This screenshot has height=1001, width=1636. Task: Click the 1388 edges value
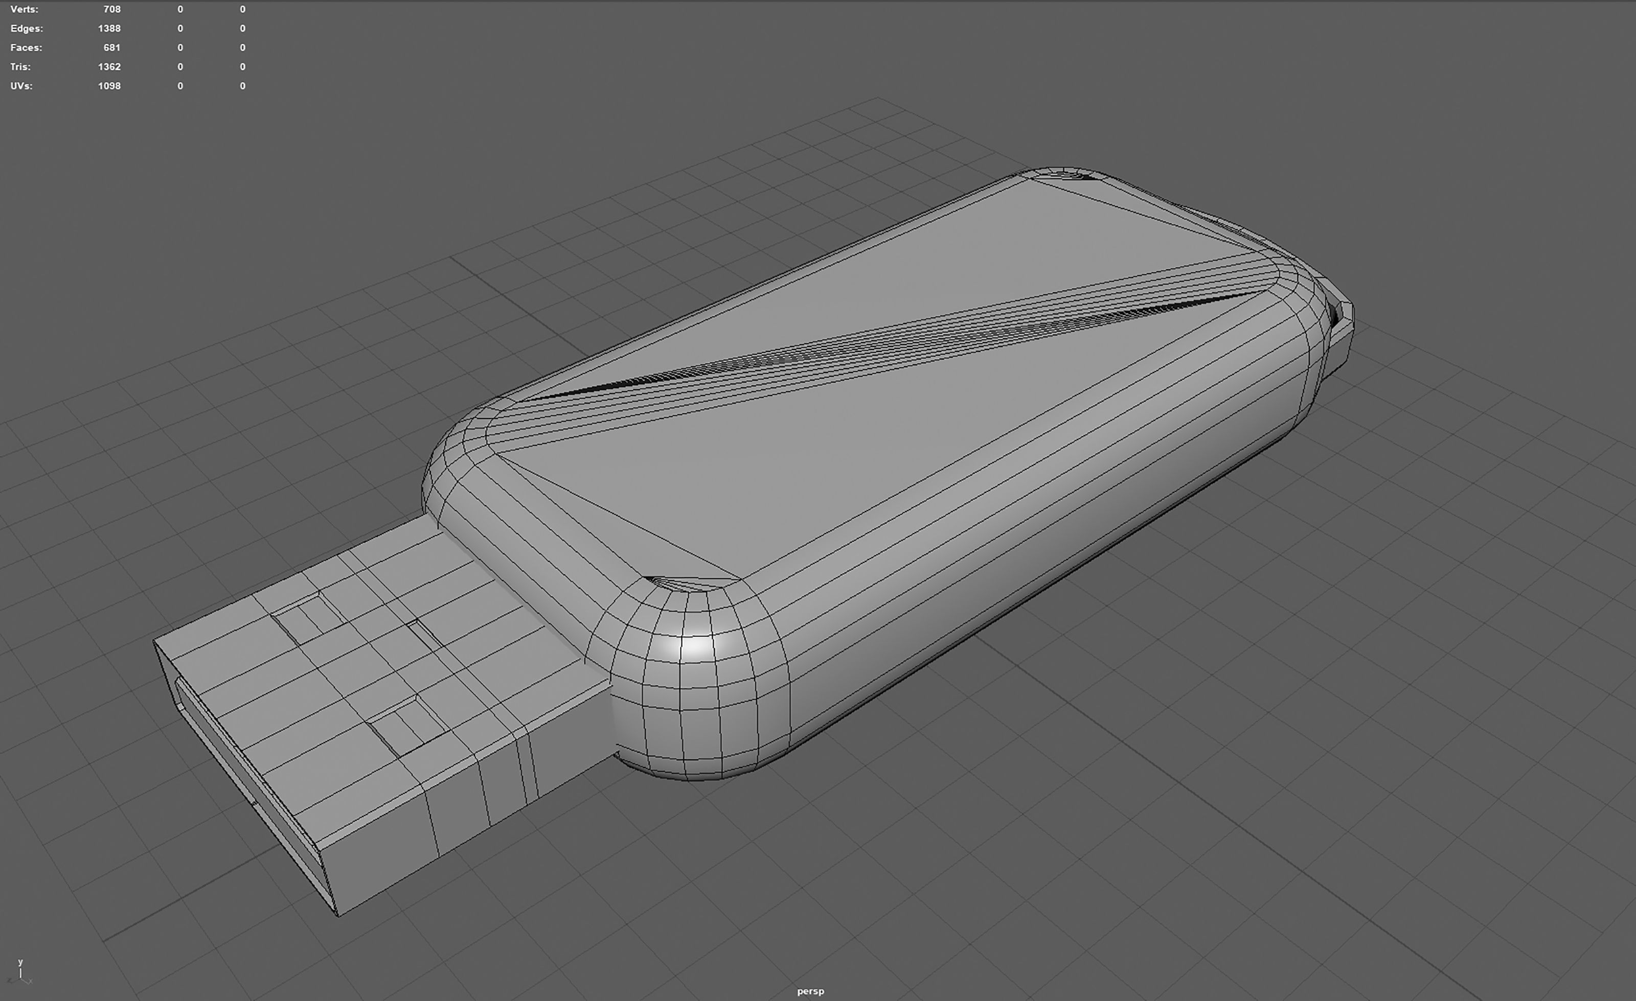pos(109,29)
